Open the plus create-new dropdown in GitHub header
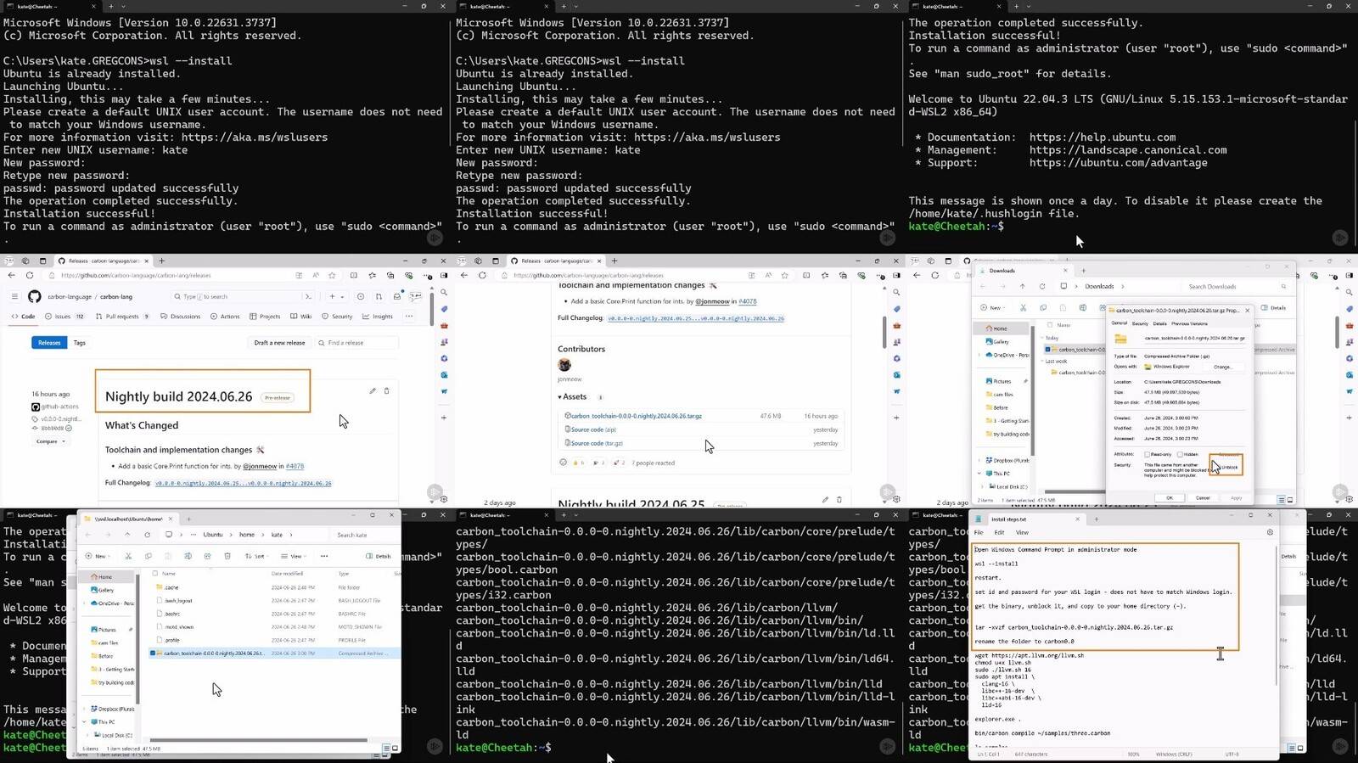This screenshot has height=763, width=1358. click(337, 296)
